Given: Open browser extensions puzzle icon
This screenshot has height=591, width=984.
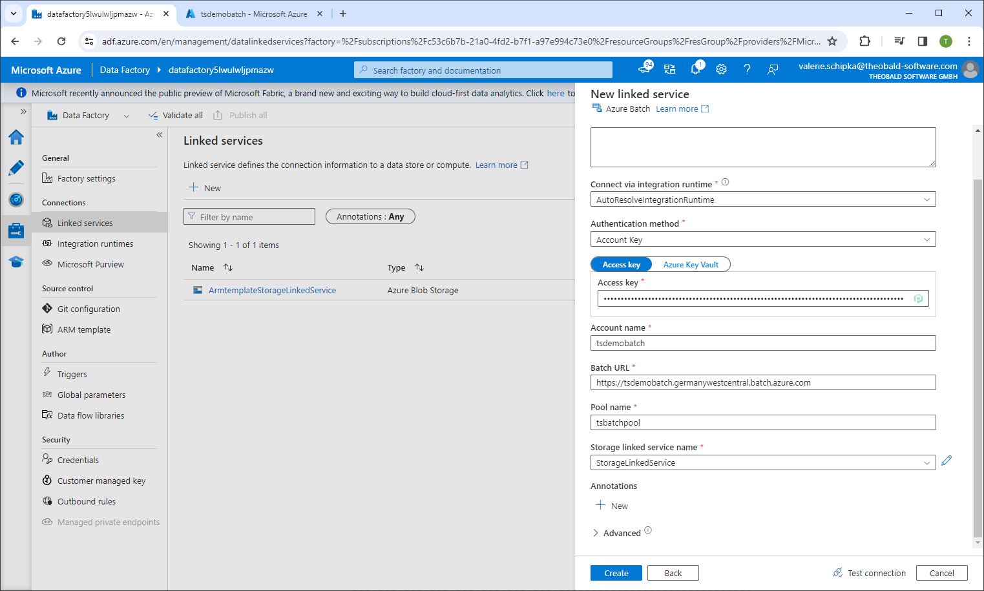Looking at the screenshot, I should 864,41.
